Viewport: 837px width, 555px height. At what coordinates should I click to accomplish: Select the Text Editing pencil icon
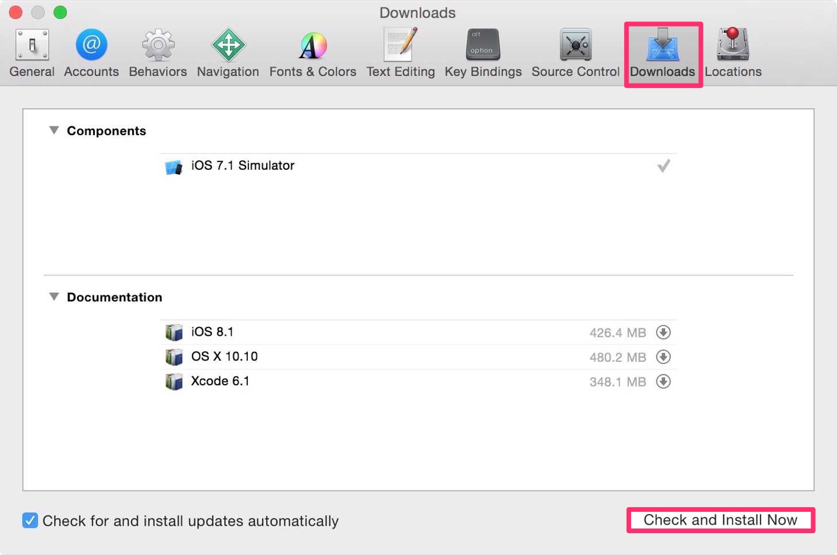(x=401, y=44)
